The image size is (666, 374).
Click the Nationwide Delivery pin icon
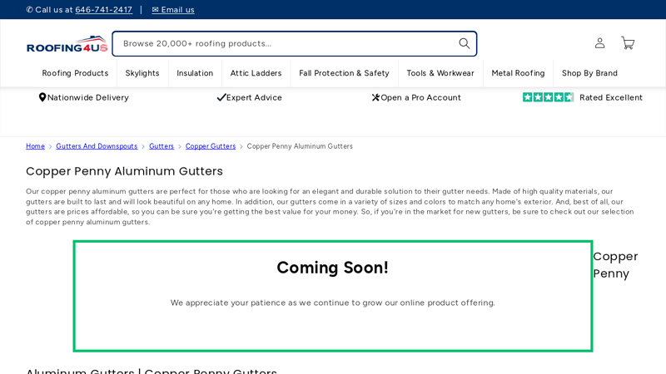(42, 98)
